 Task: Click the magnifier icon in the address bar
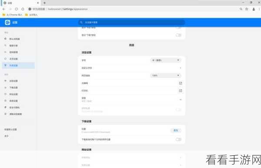pyautogui.click(x=241, y=9)
